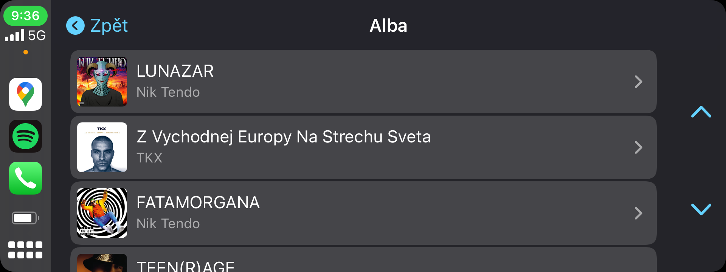Screen dimensions: 726x272
Task: Open the Phone app
Action: (x=25, y=178)
